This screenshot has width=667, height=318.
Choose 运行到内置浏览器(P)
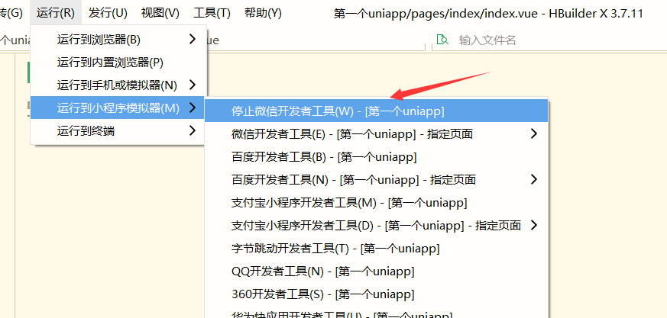(118, 63)
